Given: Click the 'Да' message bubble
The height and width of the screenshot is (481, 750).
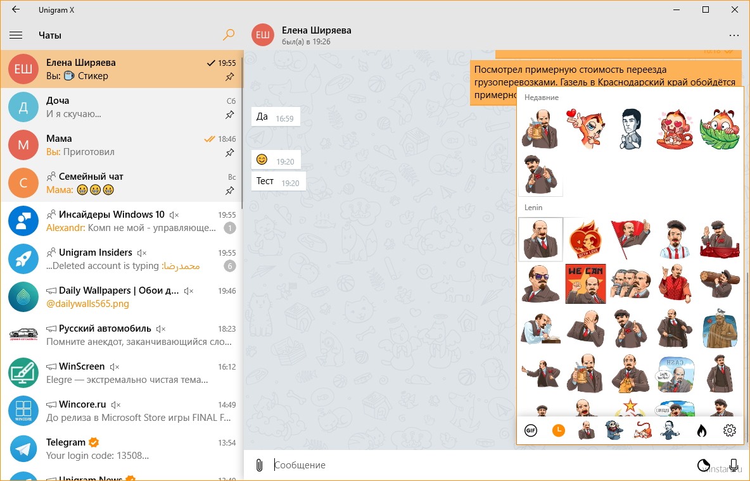Looking at the screenshot, I should pos(276,116).
